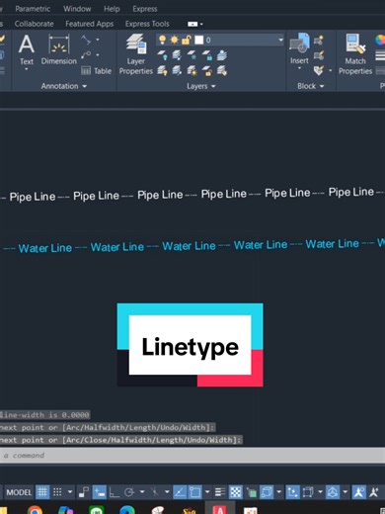Click the 3D Object Snap status icon

click(267, 492)
